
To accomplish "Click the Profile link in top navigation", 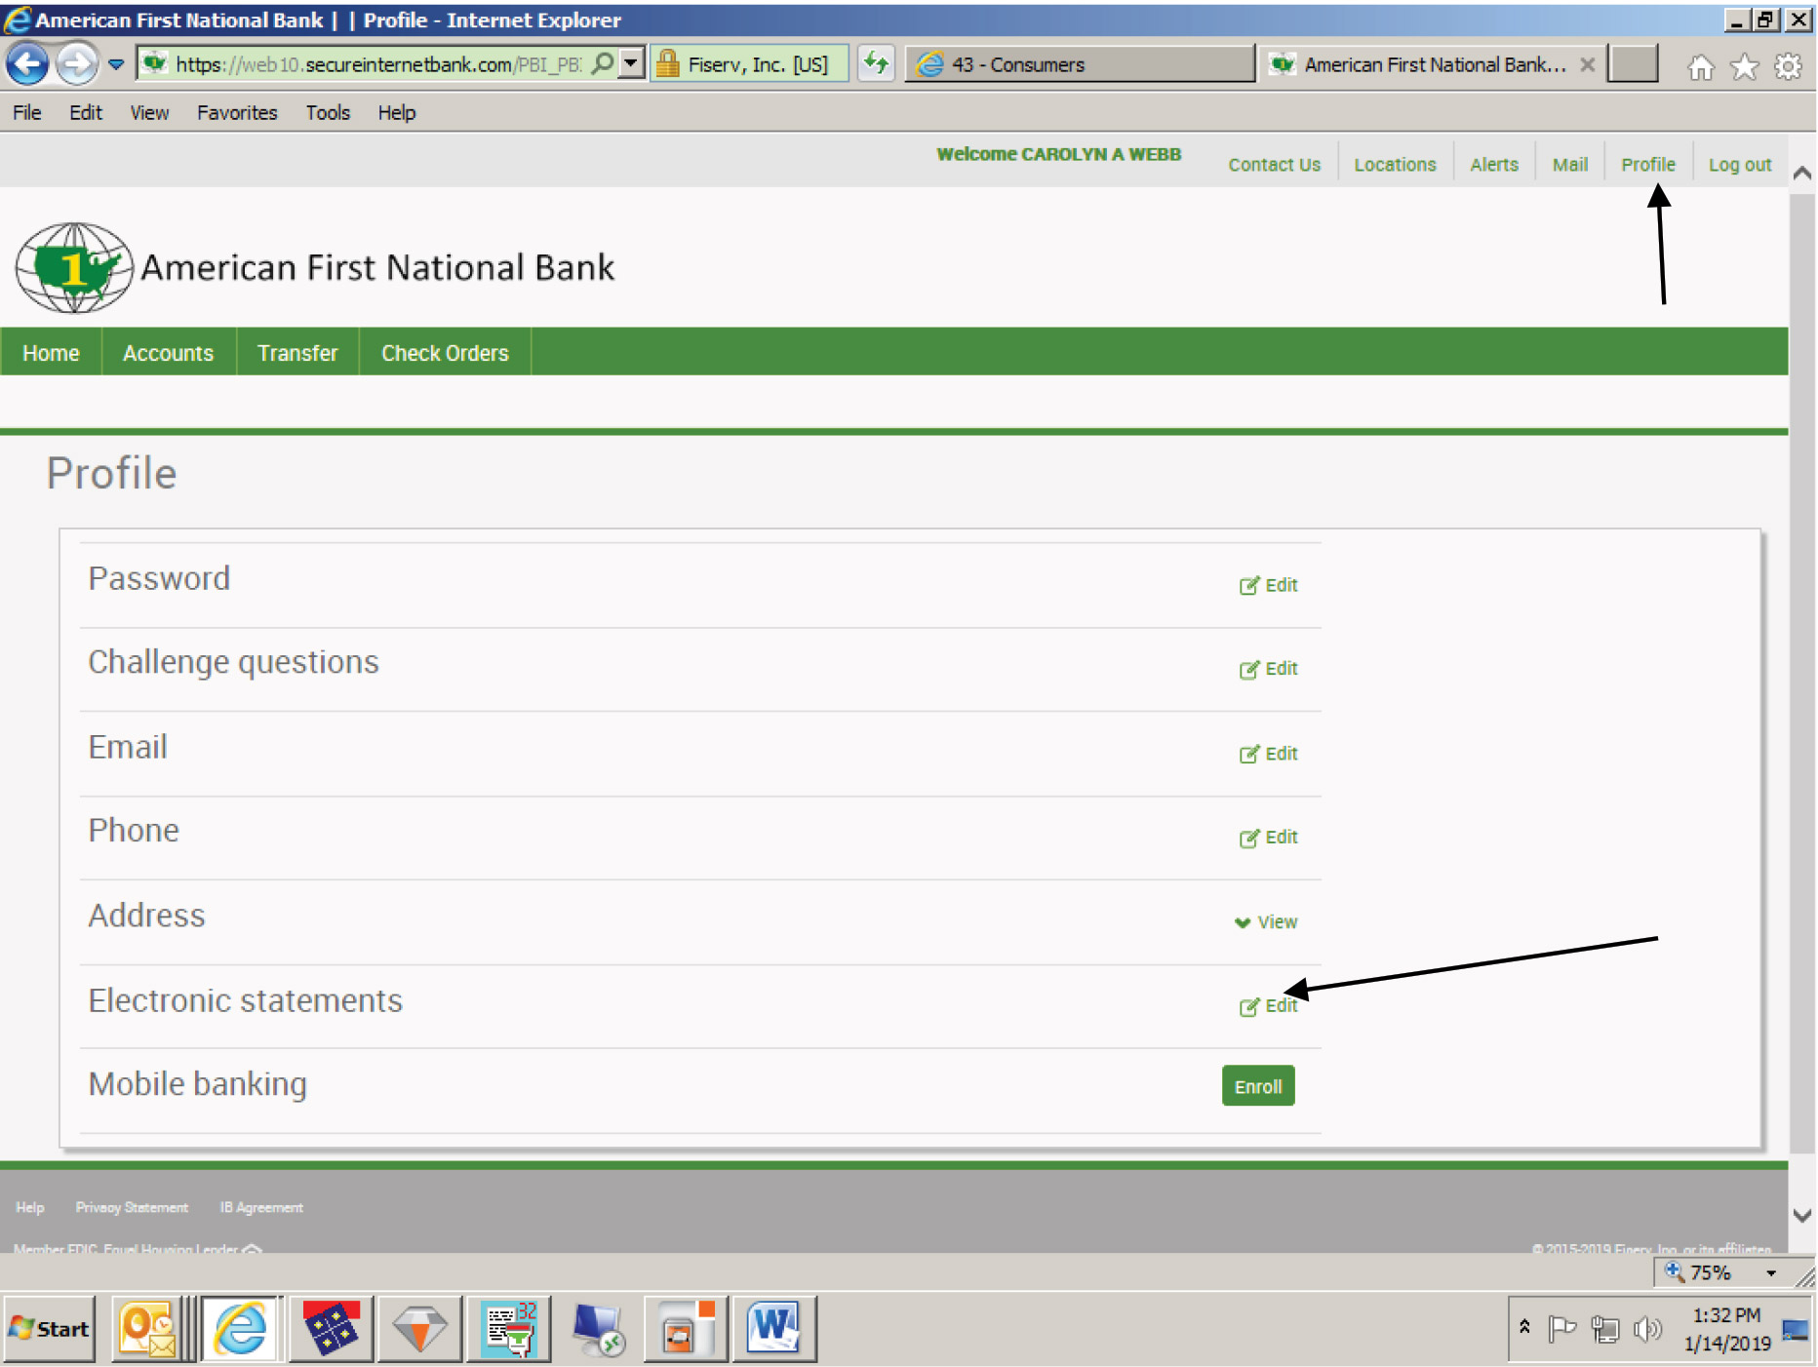I will [x=1648, y=165].
